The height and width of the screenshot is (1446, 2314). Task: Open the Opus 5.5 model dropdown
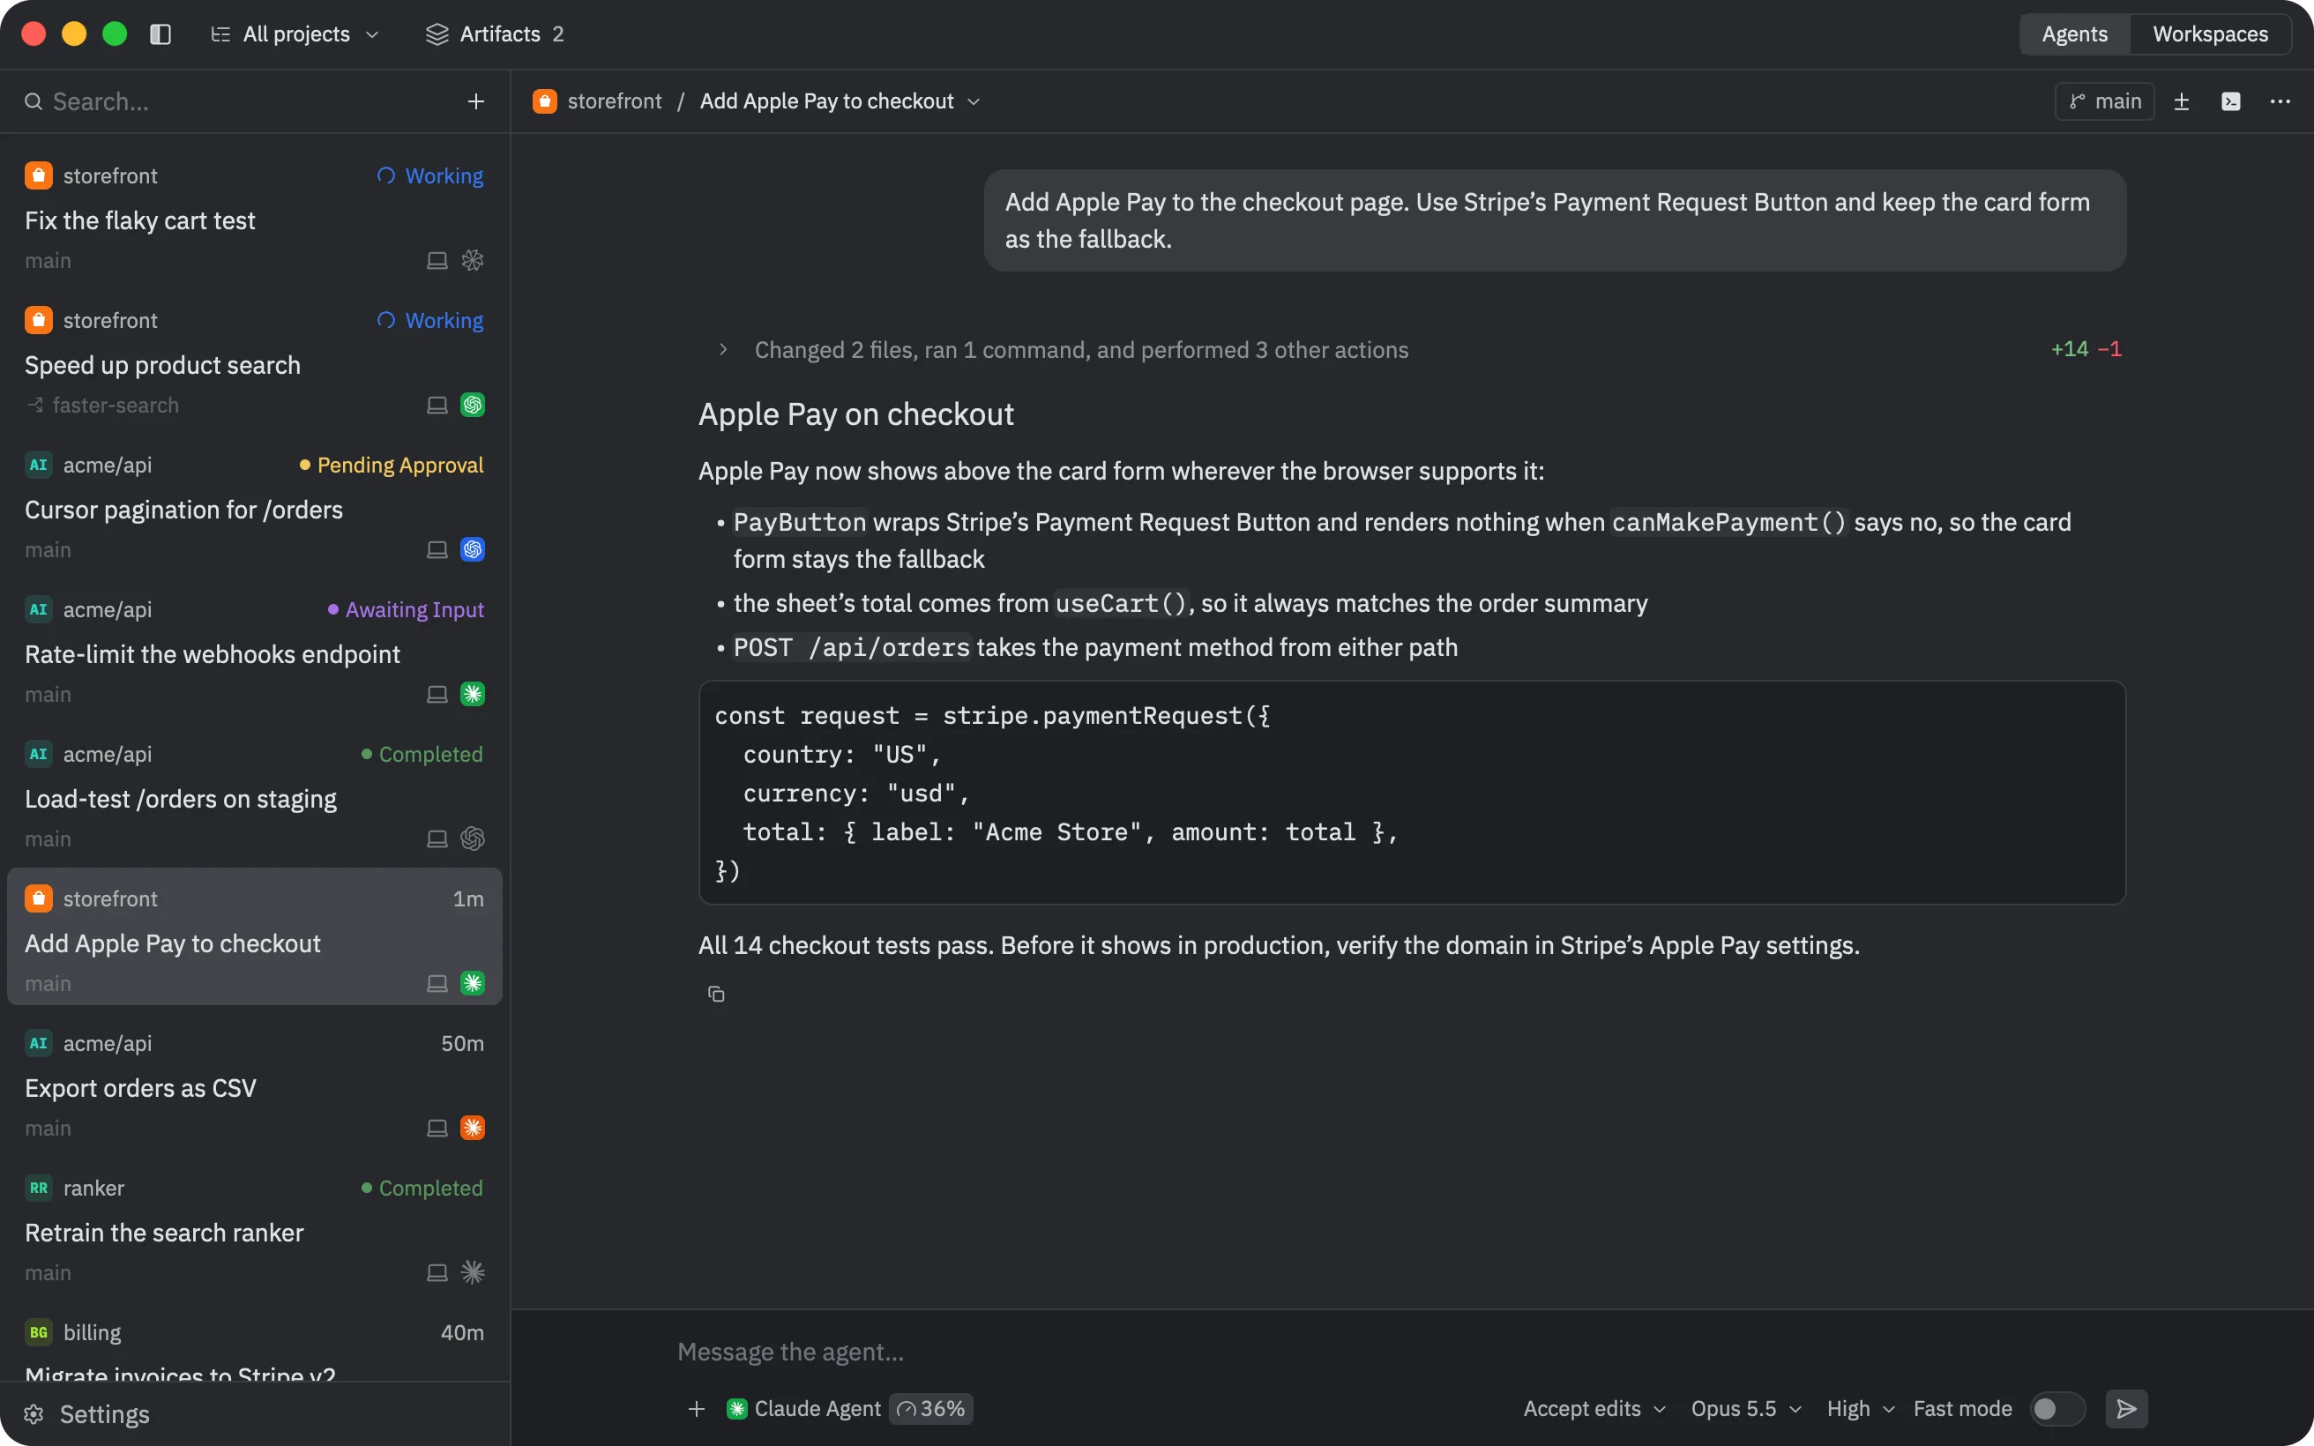tap(1746, 1409)
